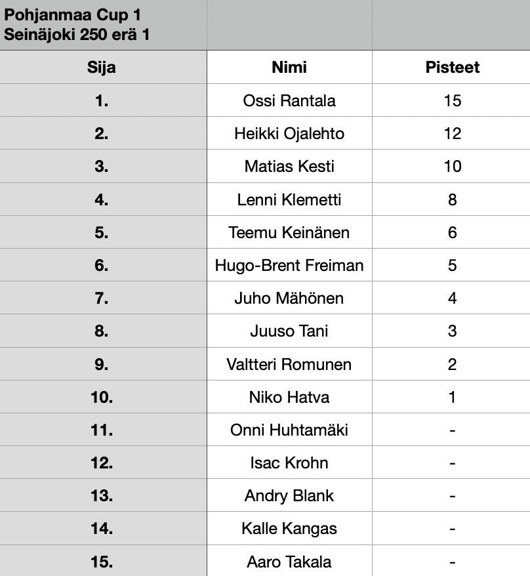Select rank cell 13. beside Andry Blank
This screenshot has width=530, height=576.
click(103, 495)
